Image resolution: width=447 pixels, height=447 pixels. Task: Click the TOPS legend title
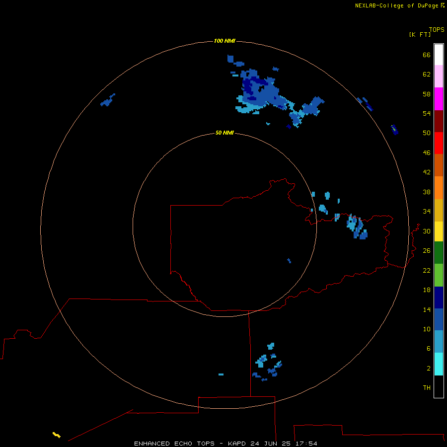437,29
